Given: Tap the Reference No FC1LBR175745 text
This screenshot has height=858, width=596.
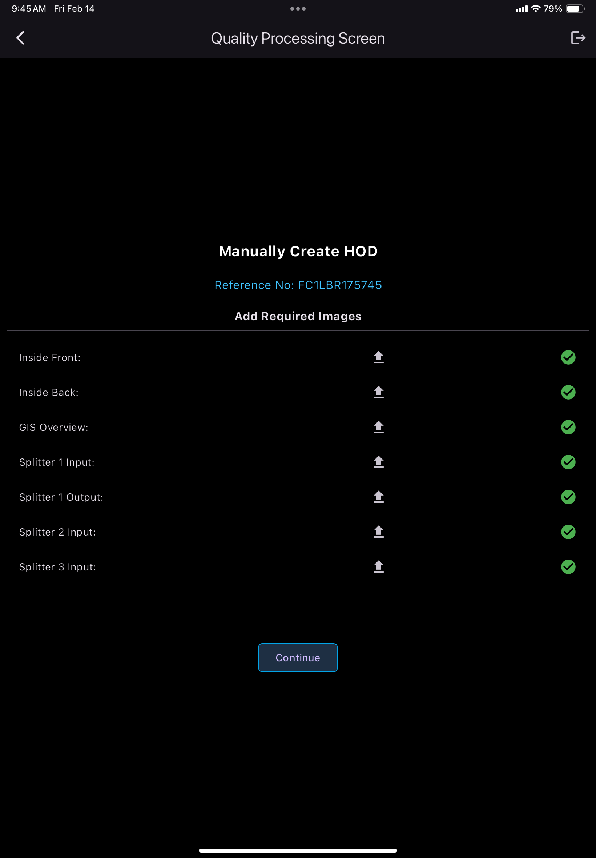Looking at the screenshot, I should (x=298, y=285).
